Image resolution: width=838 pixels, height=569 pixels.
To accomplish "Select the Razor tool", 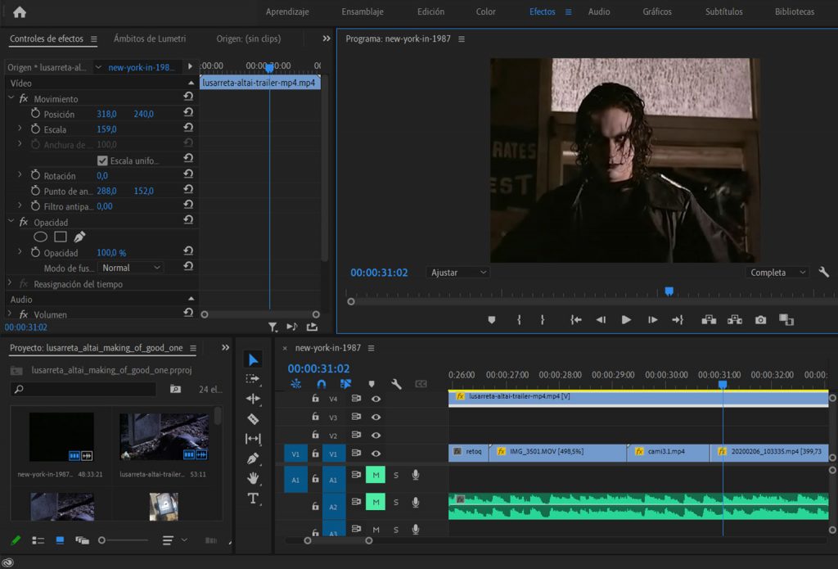I will click(253, 418).
